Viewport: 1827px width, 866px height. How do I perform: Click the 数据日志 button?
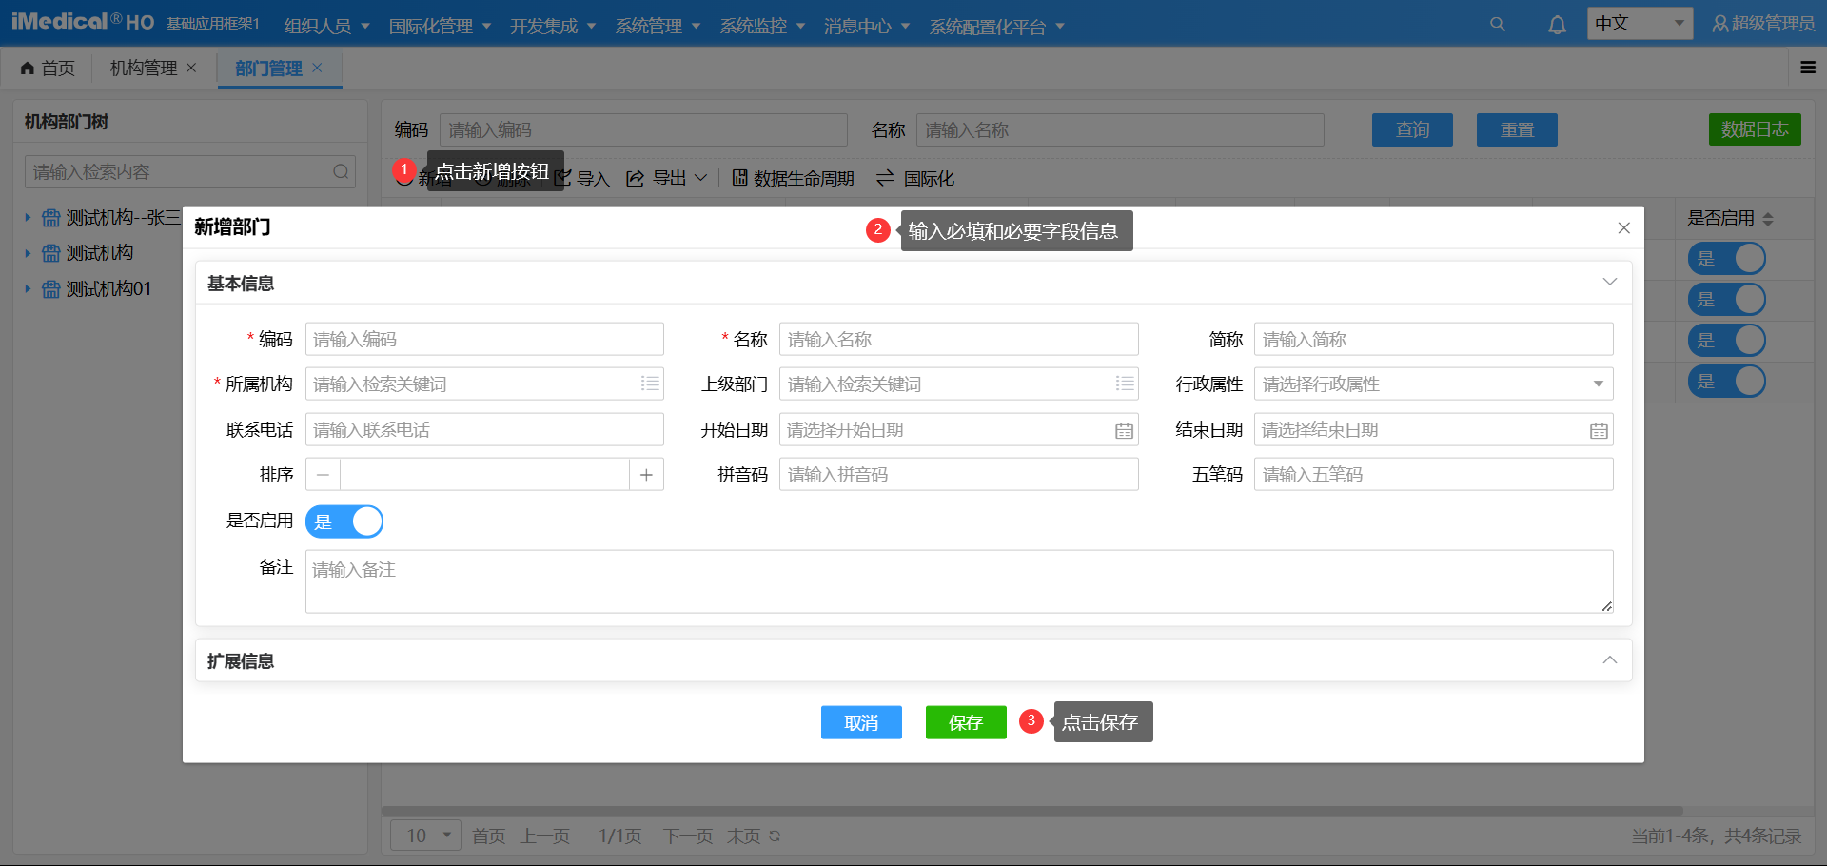click(x=1755, y=129)
